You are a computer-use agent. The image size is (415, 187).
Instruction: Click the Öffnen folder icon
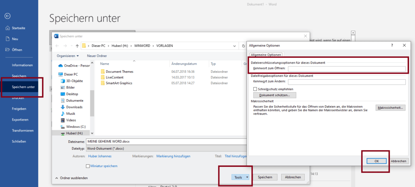[x=7, y=50]
